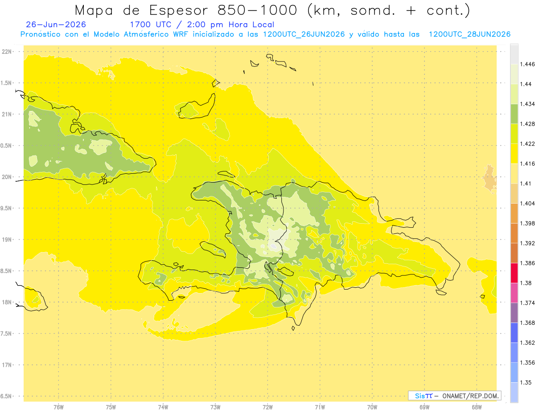Click the light gray swatch above 1.446
535x413 pixels.
(x=514, y=54)
